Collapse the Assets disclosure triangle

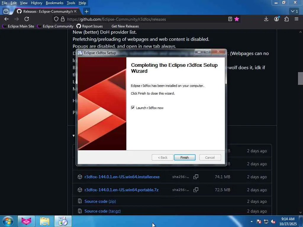pyautogui.click(x=74, y=136)
